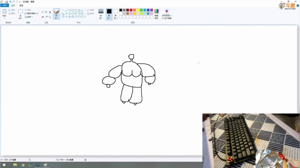Image resolution: width=300 pixels, height=168 pixels.
Task: Switch to the Home ribbon tab
Action: coord(13,5)
